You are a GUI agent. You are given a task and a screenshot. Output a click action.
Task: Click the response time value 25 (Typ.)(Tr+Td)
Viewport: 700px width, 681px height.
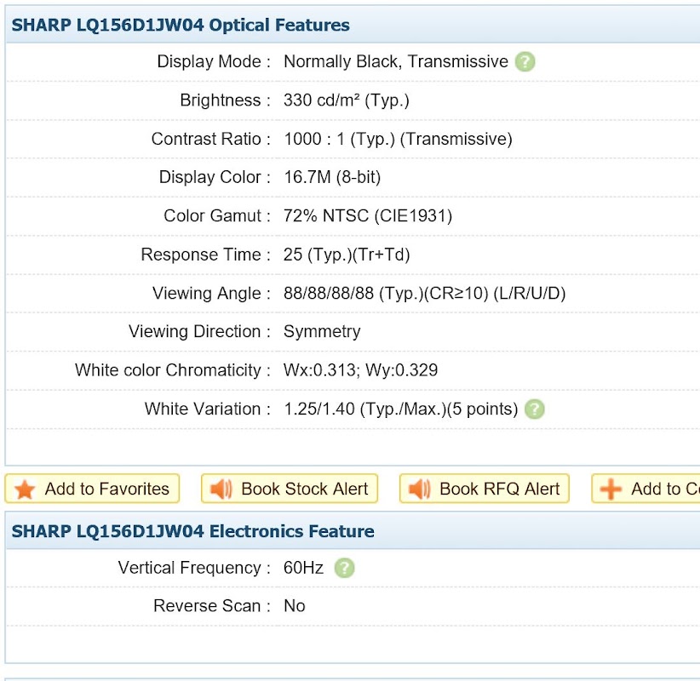tap(347, 255)
